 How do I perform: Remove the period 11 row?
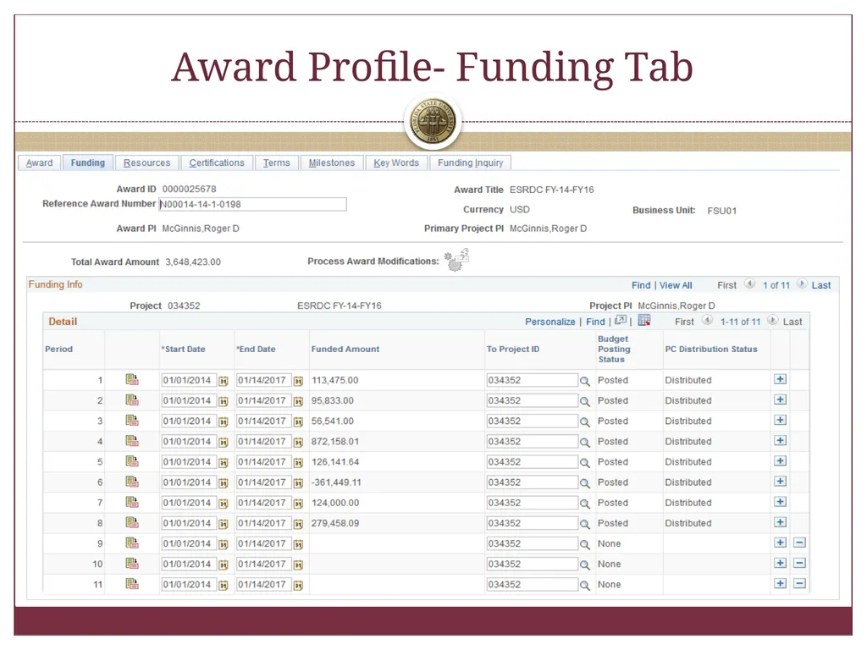(x=799, y=584)
